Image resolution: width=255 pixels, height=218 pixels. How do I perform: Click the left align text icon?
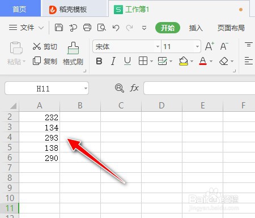(x=249, y=61)
